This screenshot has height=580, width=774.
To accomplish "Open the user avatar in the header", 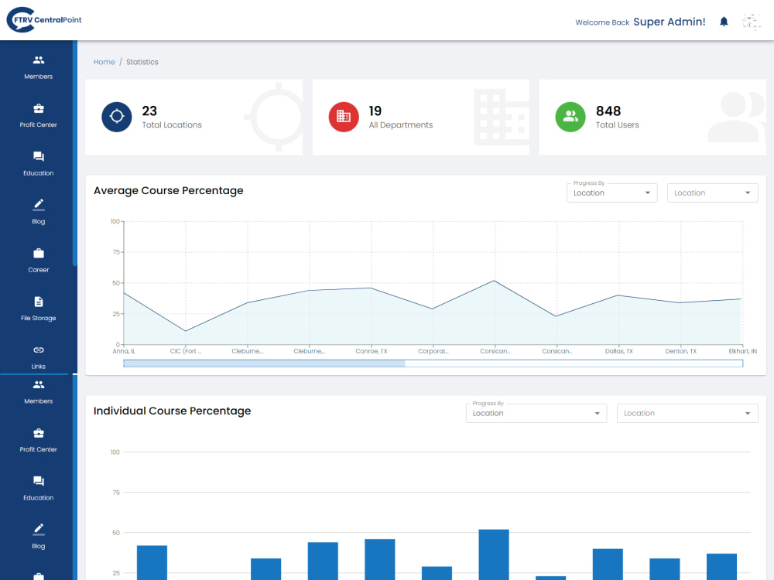I will (752, 22).
